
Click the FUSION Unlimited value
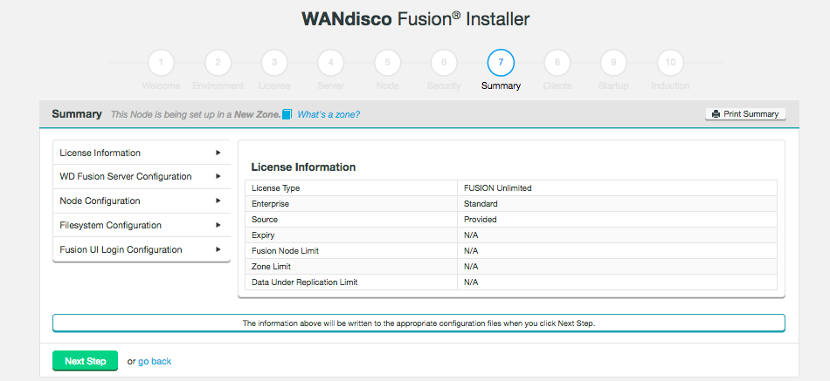[498, 187]
